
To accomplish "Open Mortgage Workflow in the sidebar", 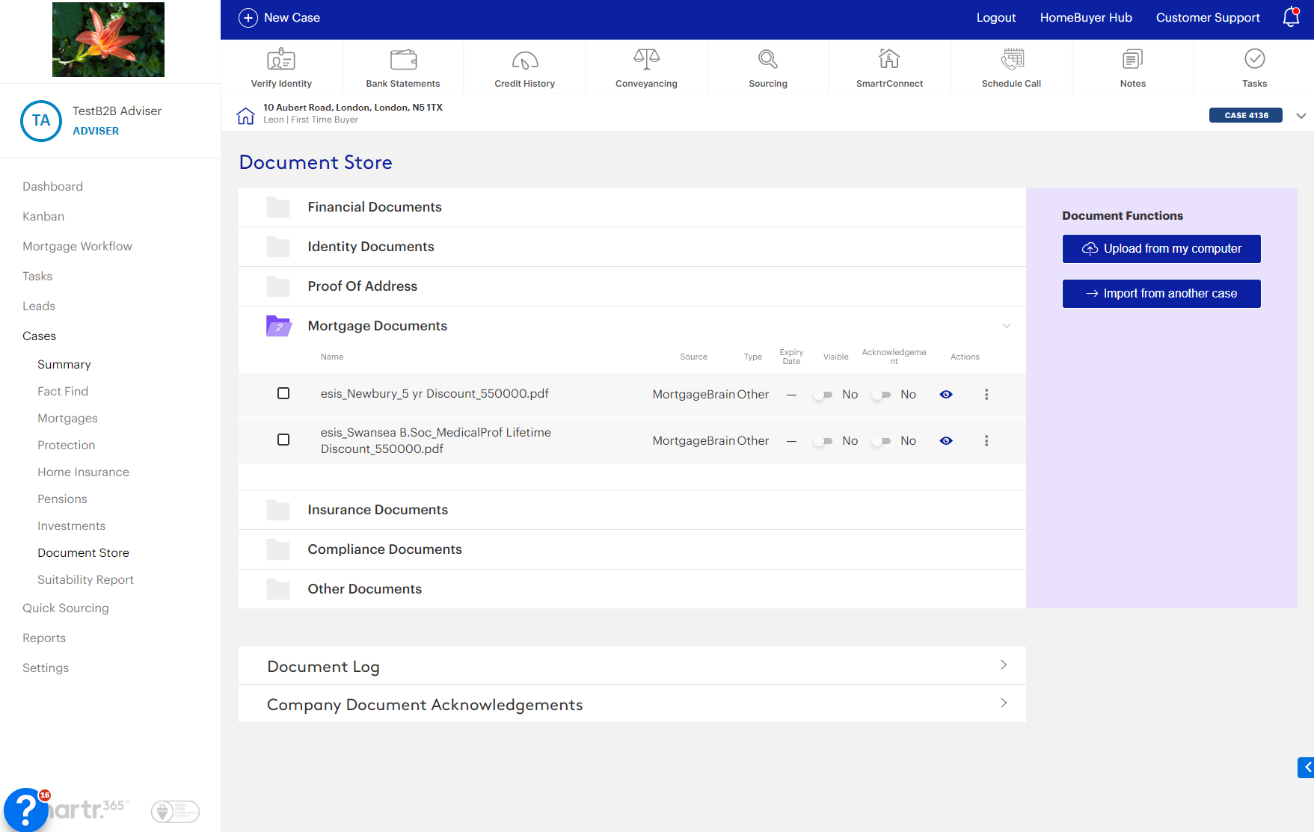I will tap(77, 247).
